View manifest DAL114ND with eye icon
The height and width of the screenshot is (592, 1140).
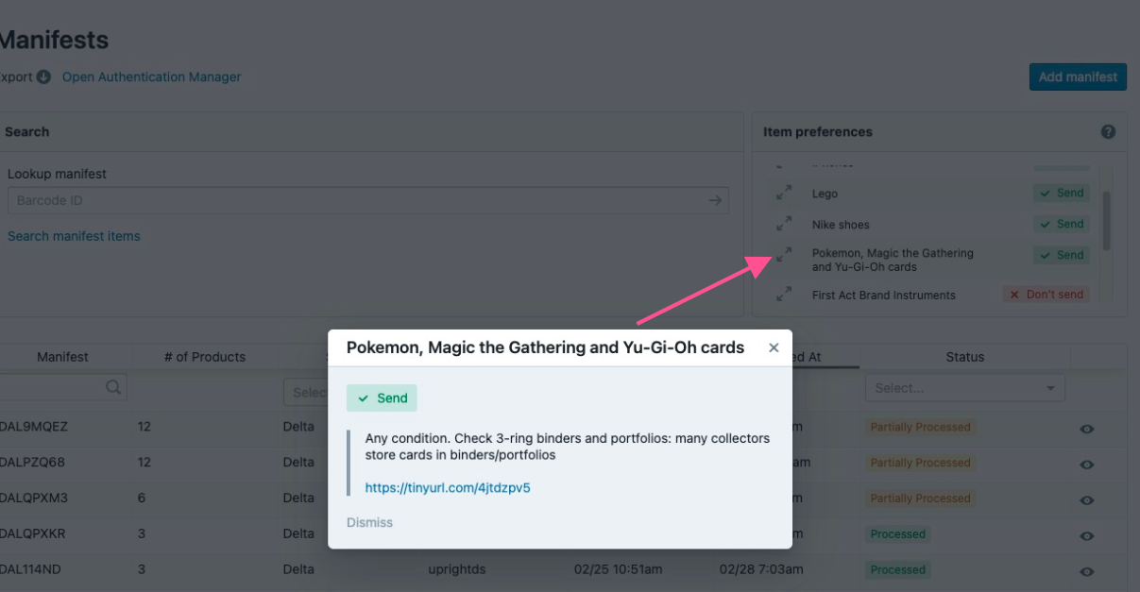1087,570
